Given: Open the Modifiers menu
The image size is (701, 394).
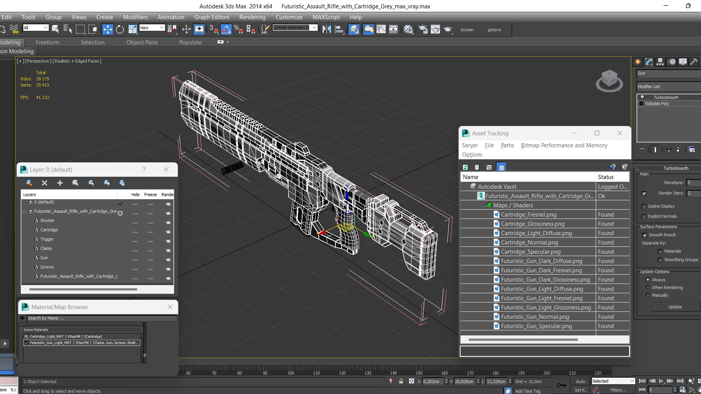Looking at the screenshot, I should tap(135, 17).
